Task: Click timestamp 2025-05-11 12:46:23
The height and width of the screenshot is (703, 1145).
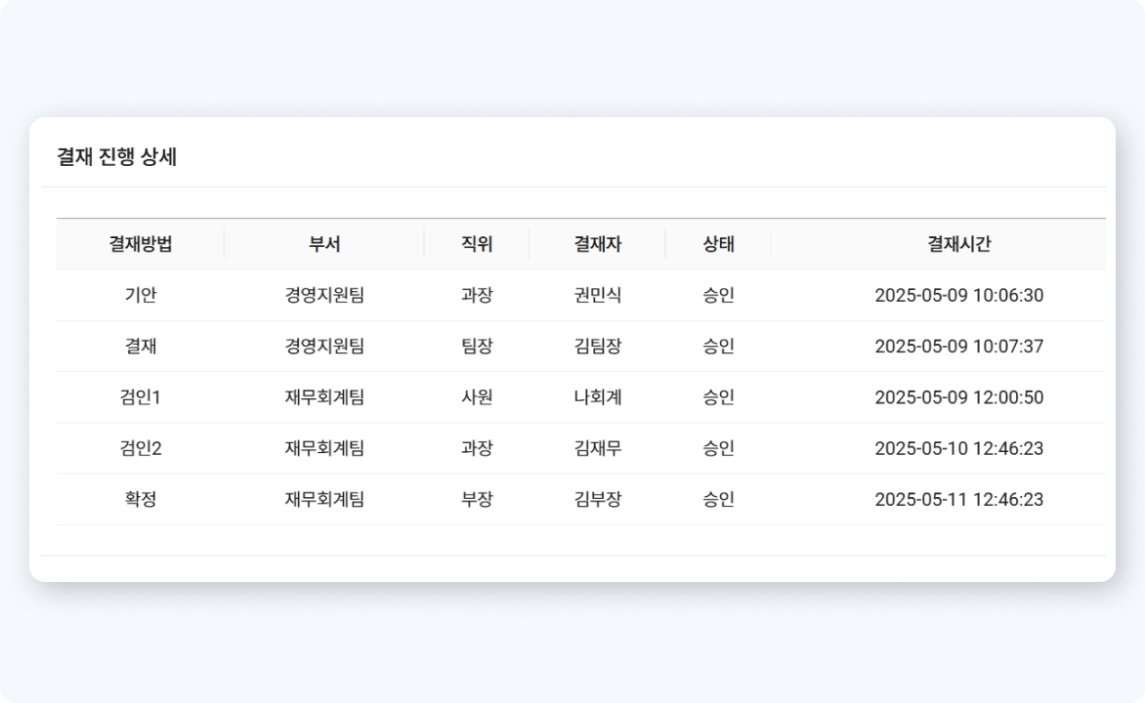Action: [x=958, y=499]
